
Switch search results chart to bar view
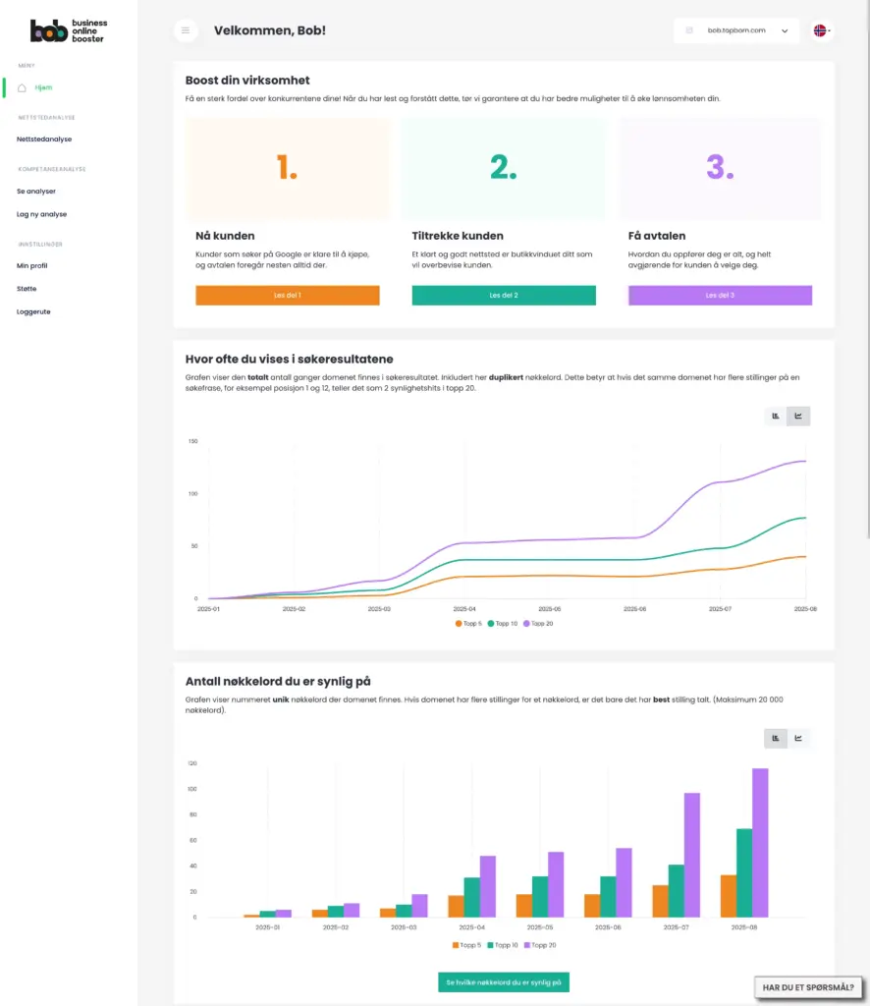pos(776,417)
